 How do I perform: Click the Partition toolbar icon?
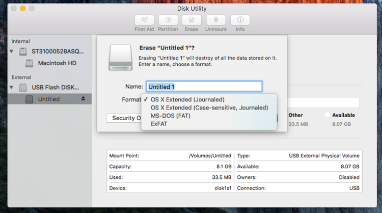pos(168,20)
